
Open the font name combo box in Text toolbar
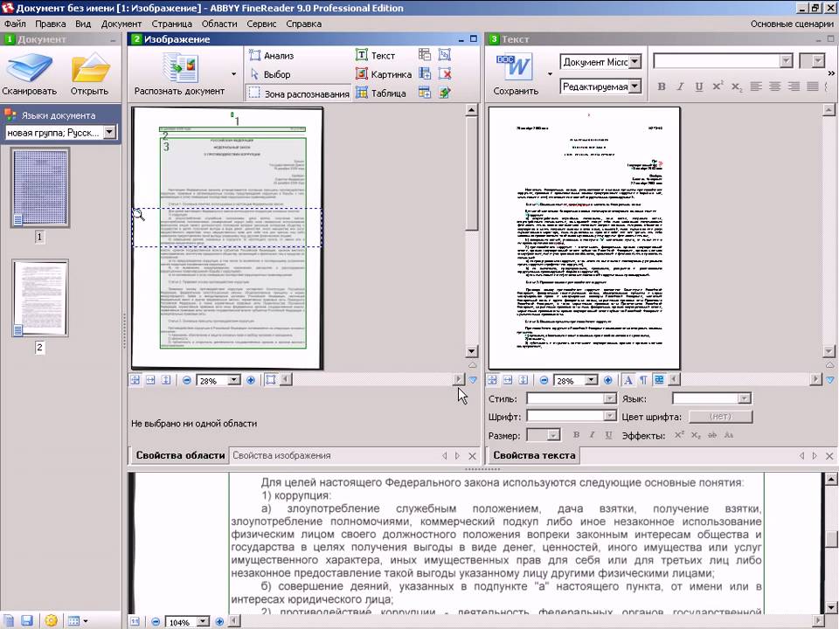[723, 61]
